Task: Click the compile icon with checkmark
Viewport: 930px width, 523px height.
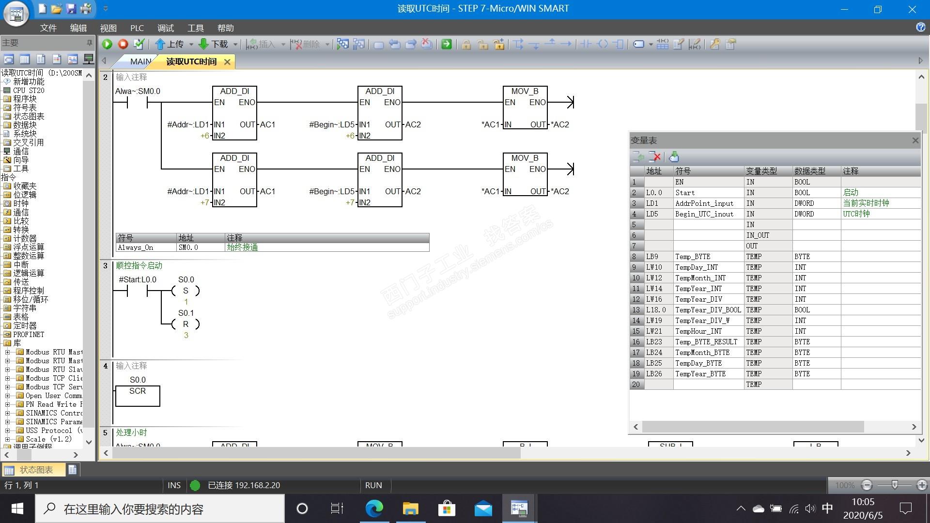Action: (x=139, y=45)
